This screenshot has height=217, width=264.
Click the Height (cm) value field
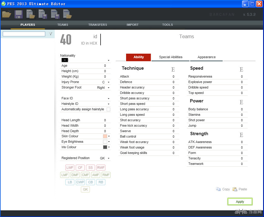tap(105, 71)
